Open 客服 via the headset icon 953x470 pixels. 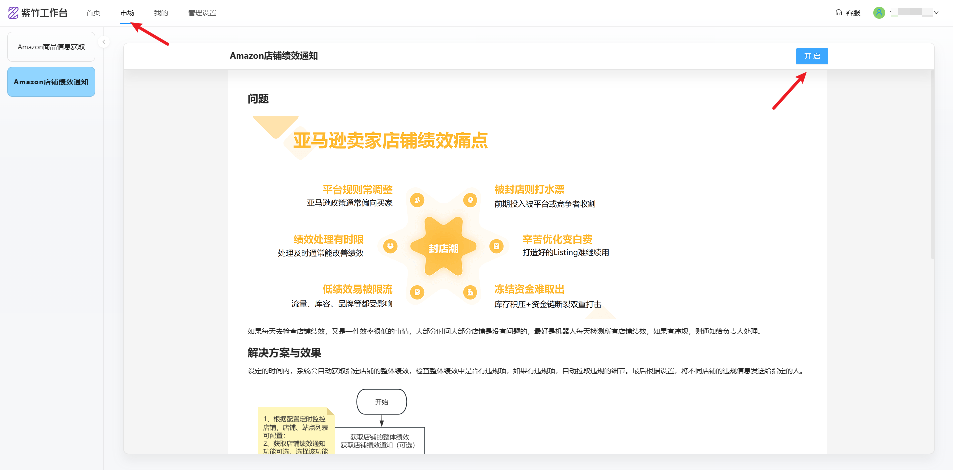[839, 13]
